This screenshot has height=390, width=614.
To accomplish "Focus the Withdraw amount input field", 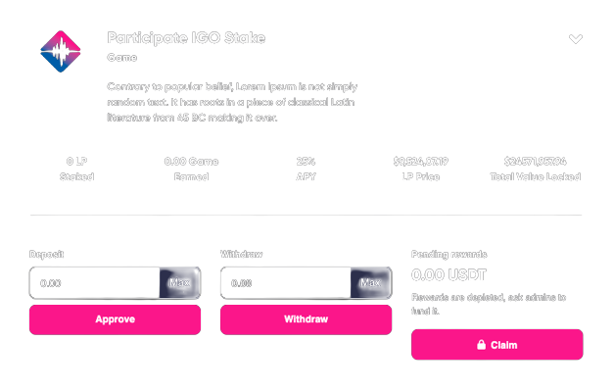I will [286, 282].
